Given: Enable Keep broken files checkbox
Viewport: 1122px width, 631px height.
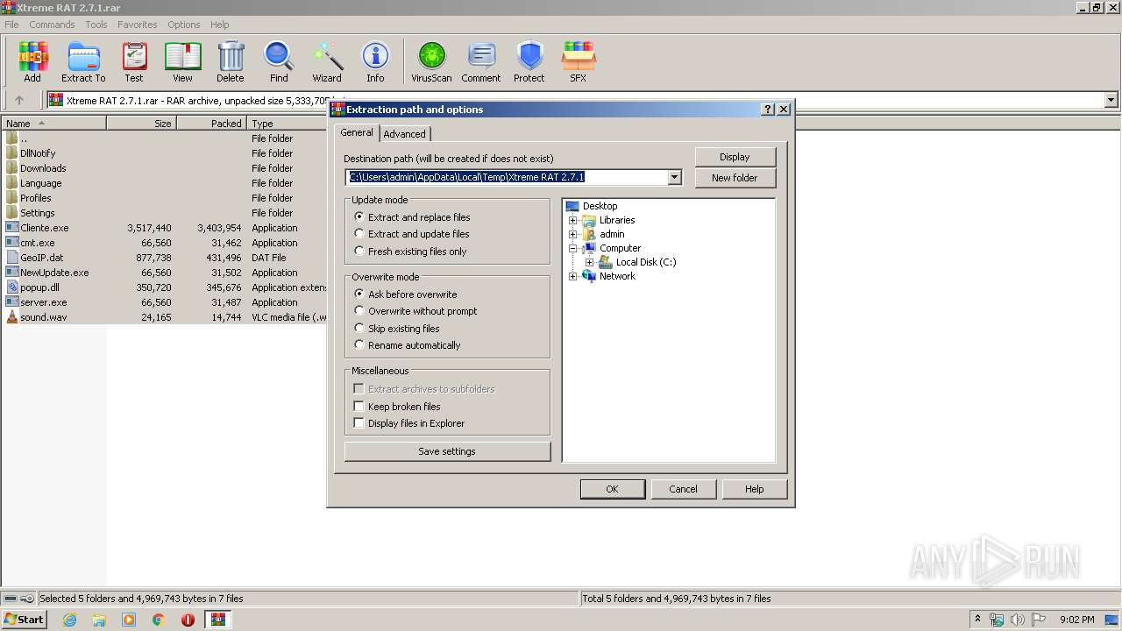Looking at the screenshot, I should click(359, 407).
